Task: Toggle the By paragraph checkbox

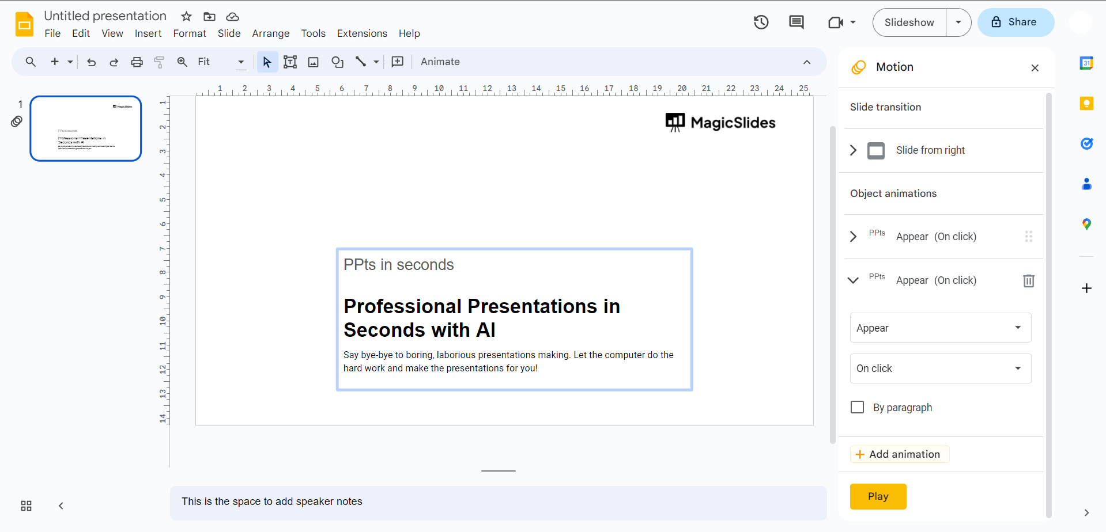Action: [x=857, y=407]
